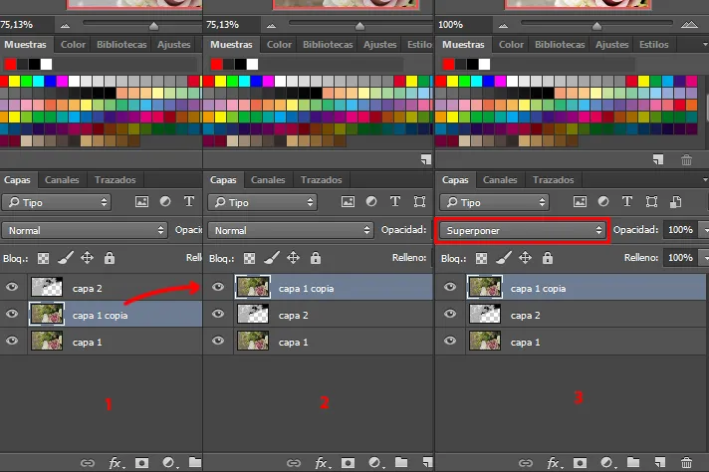Image resolution: width=709 pixels, height=472 pixels.
Task: Toggle lock all in middle panel
Action: 316,258
